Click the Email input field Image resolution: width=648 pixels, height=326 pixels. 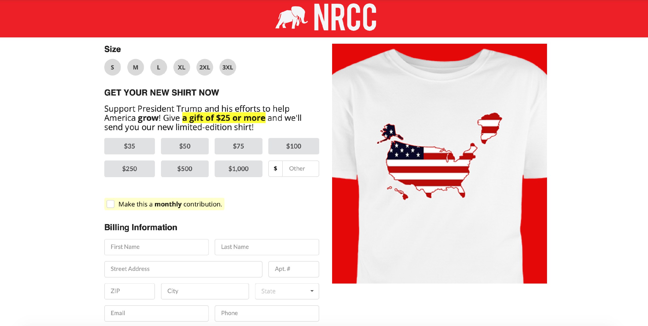[x=156, y=313]
